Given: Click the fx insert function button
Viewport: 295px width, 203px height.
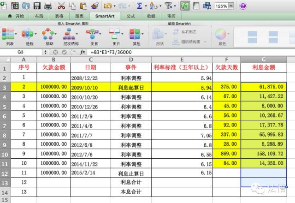Looking at the screenshot, I should click(x=83, y=52).
